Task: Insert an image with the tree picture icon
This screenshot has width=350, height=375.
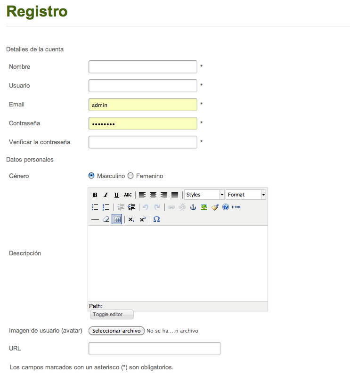Action: click(204, 207)
